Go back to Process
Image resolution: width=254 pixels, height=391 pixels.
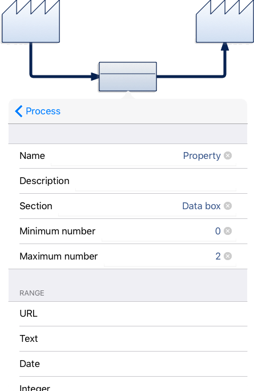(x=38, y=111)
